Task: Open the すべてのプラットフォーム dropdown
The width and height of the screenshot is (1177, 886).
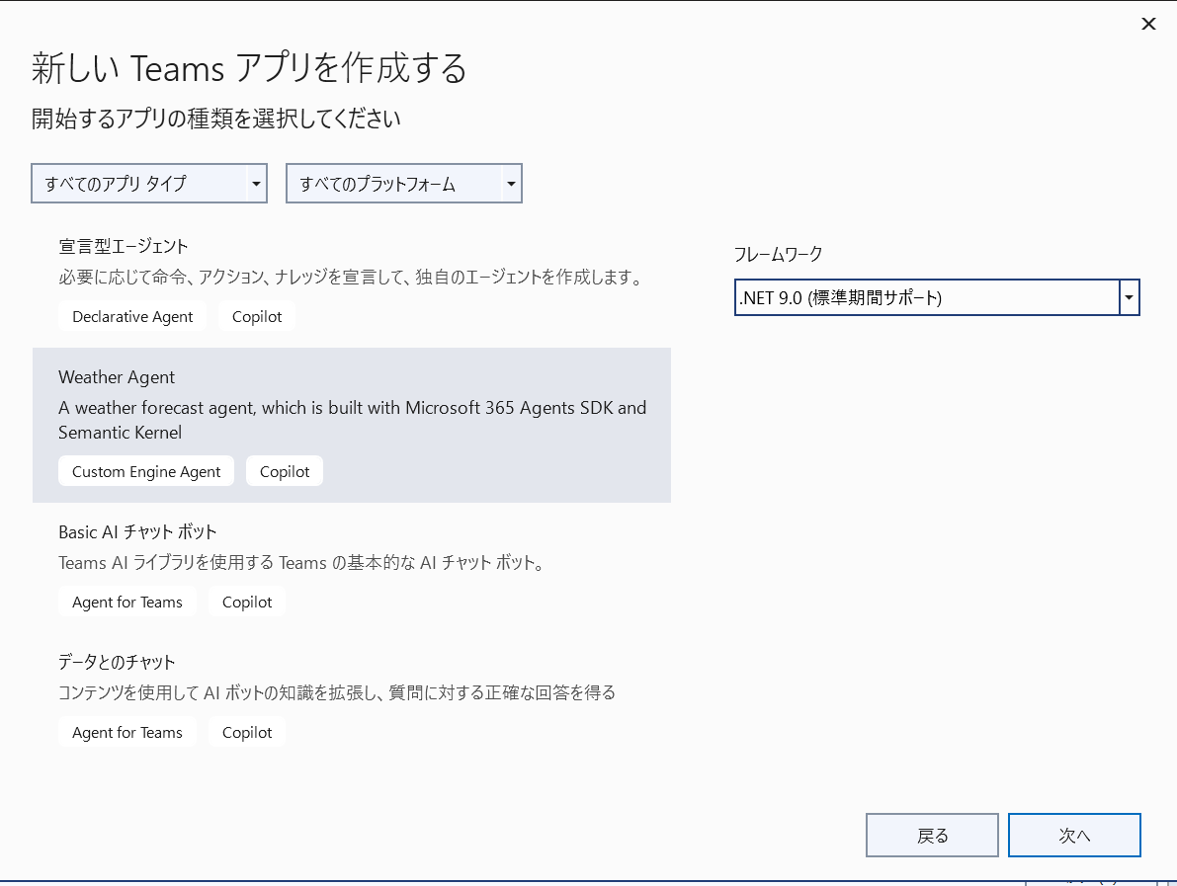Action: point(404,183)
